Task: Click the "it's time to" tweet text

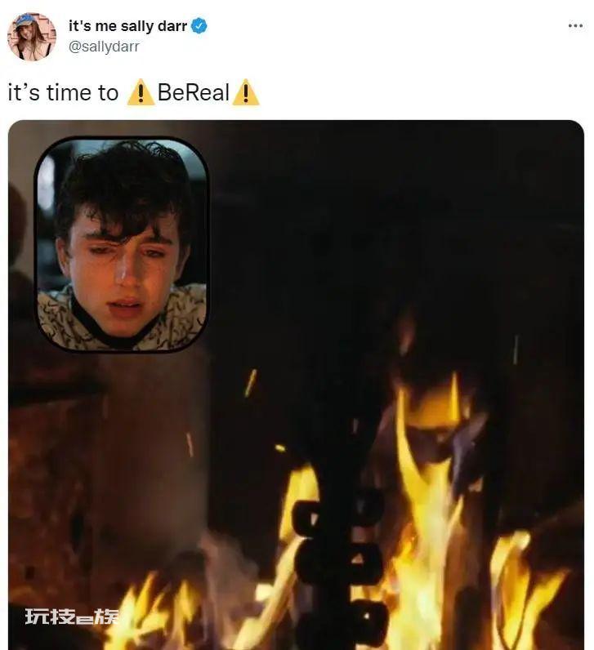Action: [63, 92]
